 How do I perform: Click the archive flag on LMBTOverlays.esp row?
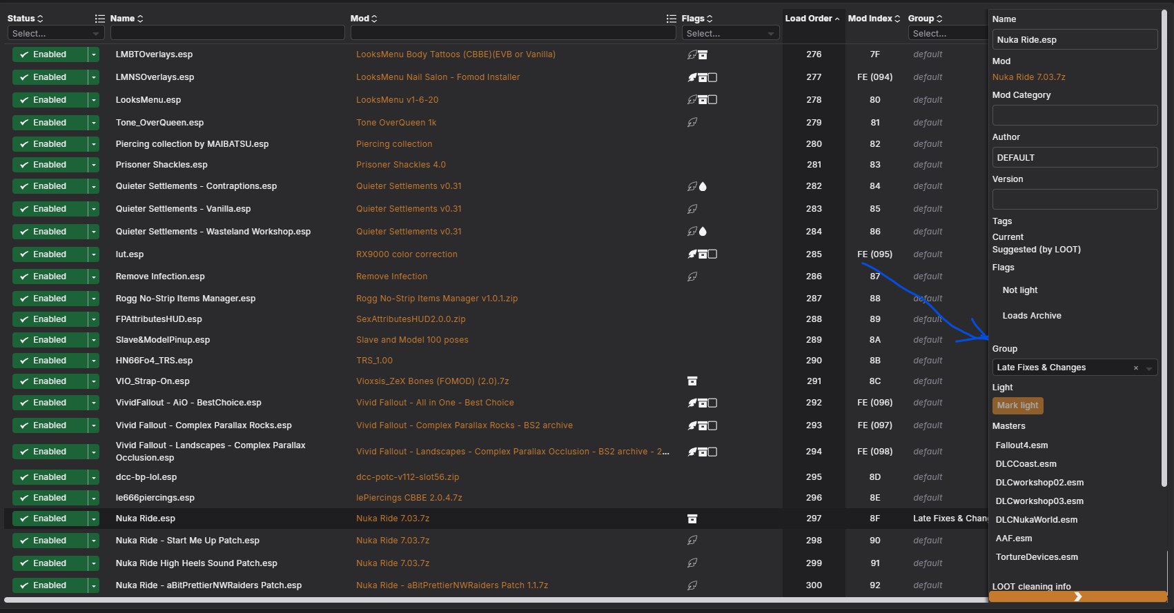tap(703, 54)
